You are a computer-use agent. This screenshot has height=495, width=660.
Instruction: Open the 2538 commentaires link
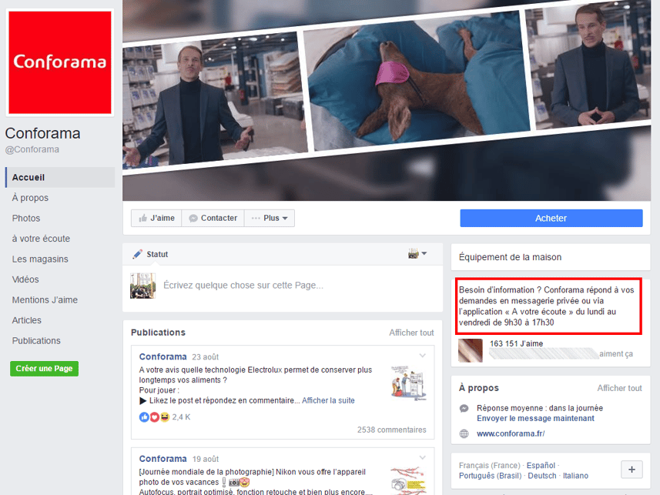[x=392, y=430]
